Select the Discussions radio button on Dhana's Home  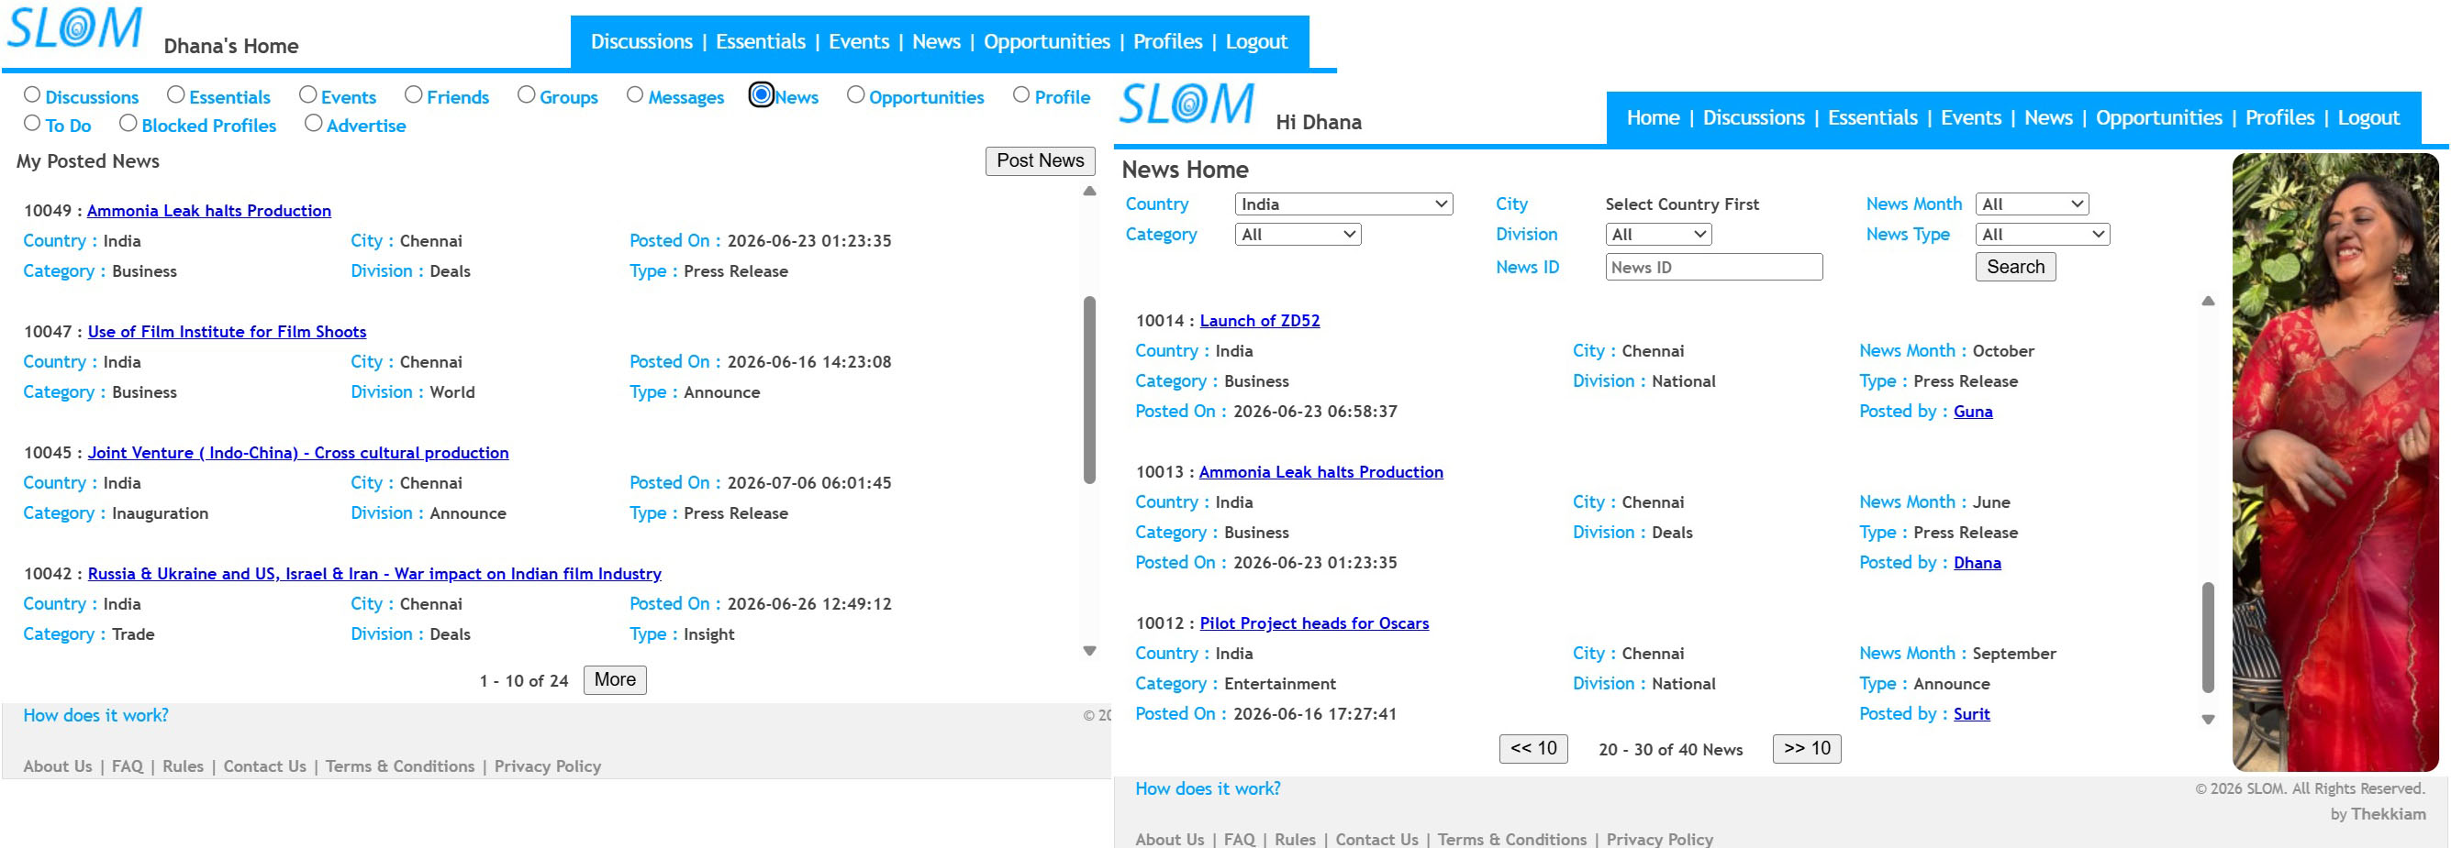point(32,95)
